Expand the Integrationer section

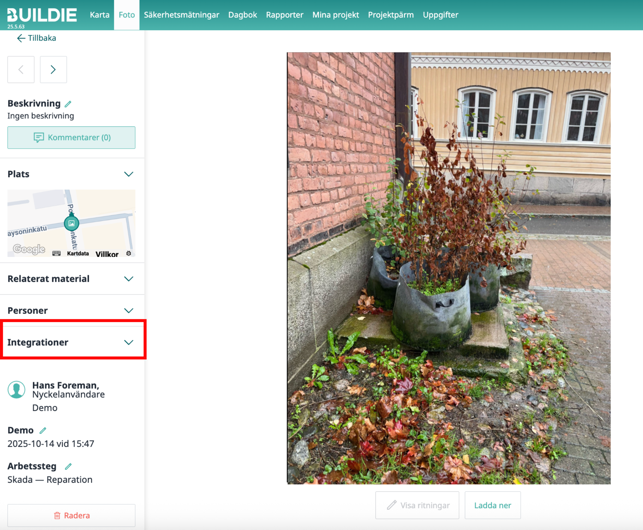pos(128,342)
